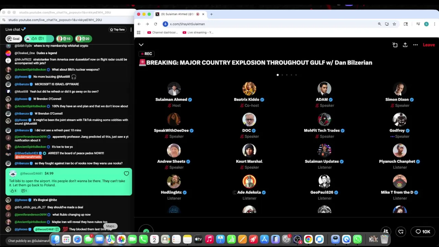Bookmark x.com page with star icon
Image resolution: width=439 pixels, height=247 pixels.
tap(394, 24)
